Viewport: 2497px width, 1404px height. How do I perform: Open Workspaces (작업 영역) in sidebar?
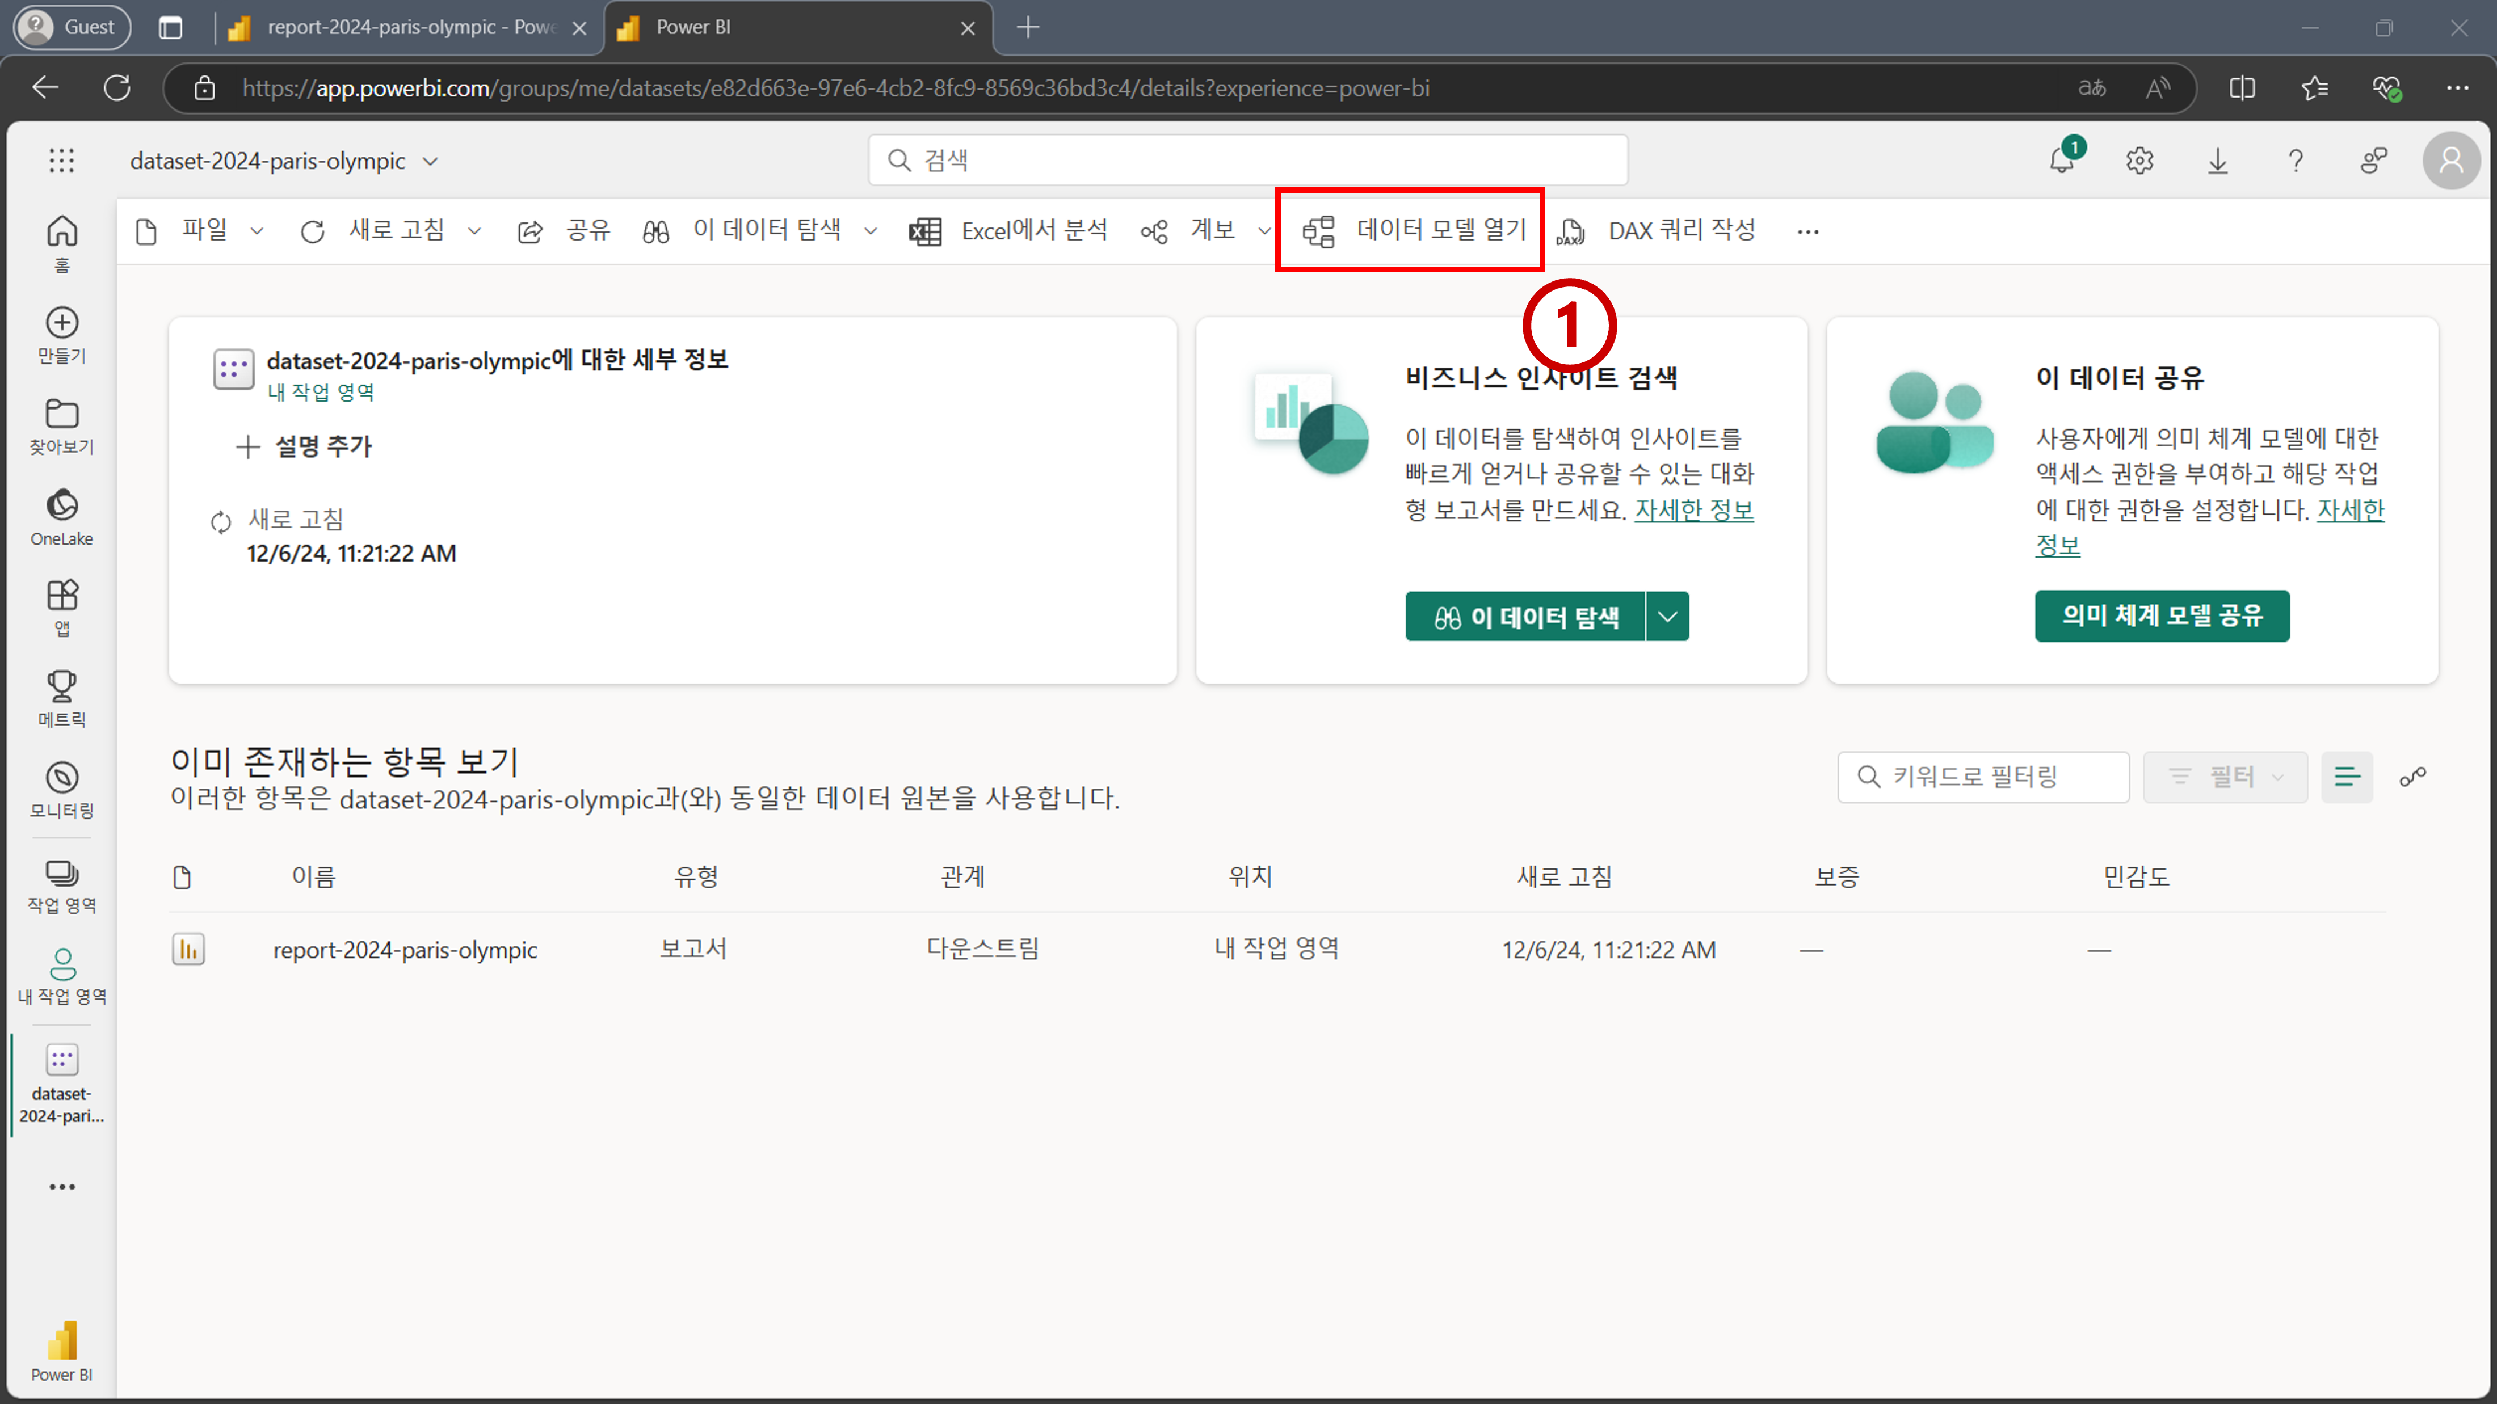tap(62, 886)
